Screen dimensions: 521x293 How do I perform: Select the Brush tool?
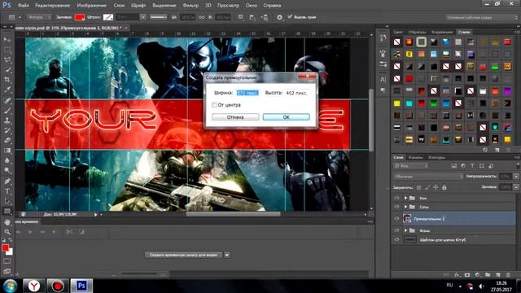[x=7, y=111]
